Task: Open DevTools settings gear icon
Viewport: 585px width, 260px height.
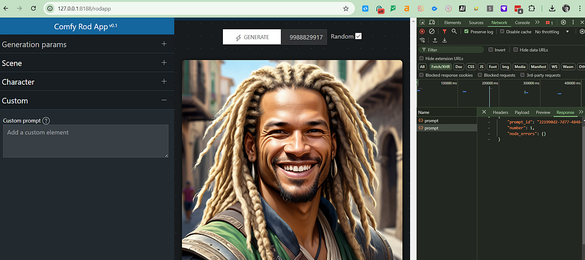Action: (563, 22)
